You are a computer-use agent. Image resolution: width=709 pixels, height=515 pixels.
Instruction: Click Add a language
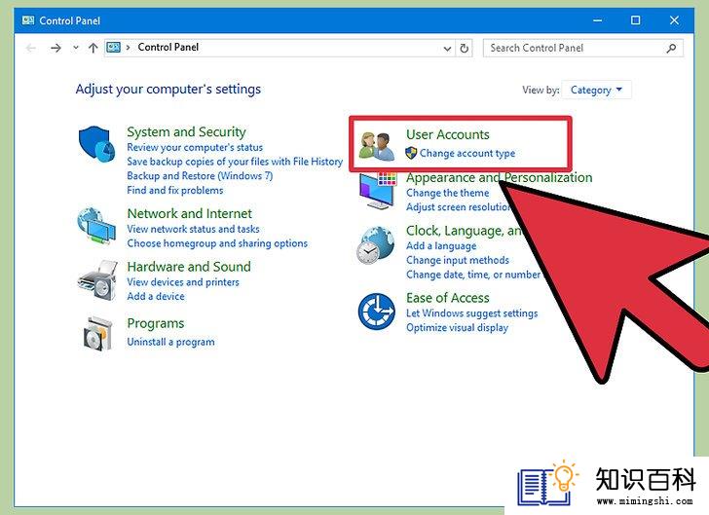tap(441, 246)
